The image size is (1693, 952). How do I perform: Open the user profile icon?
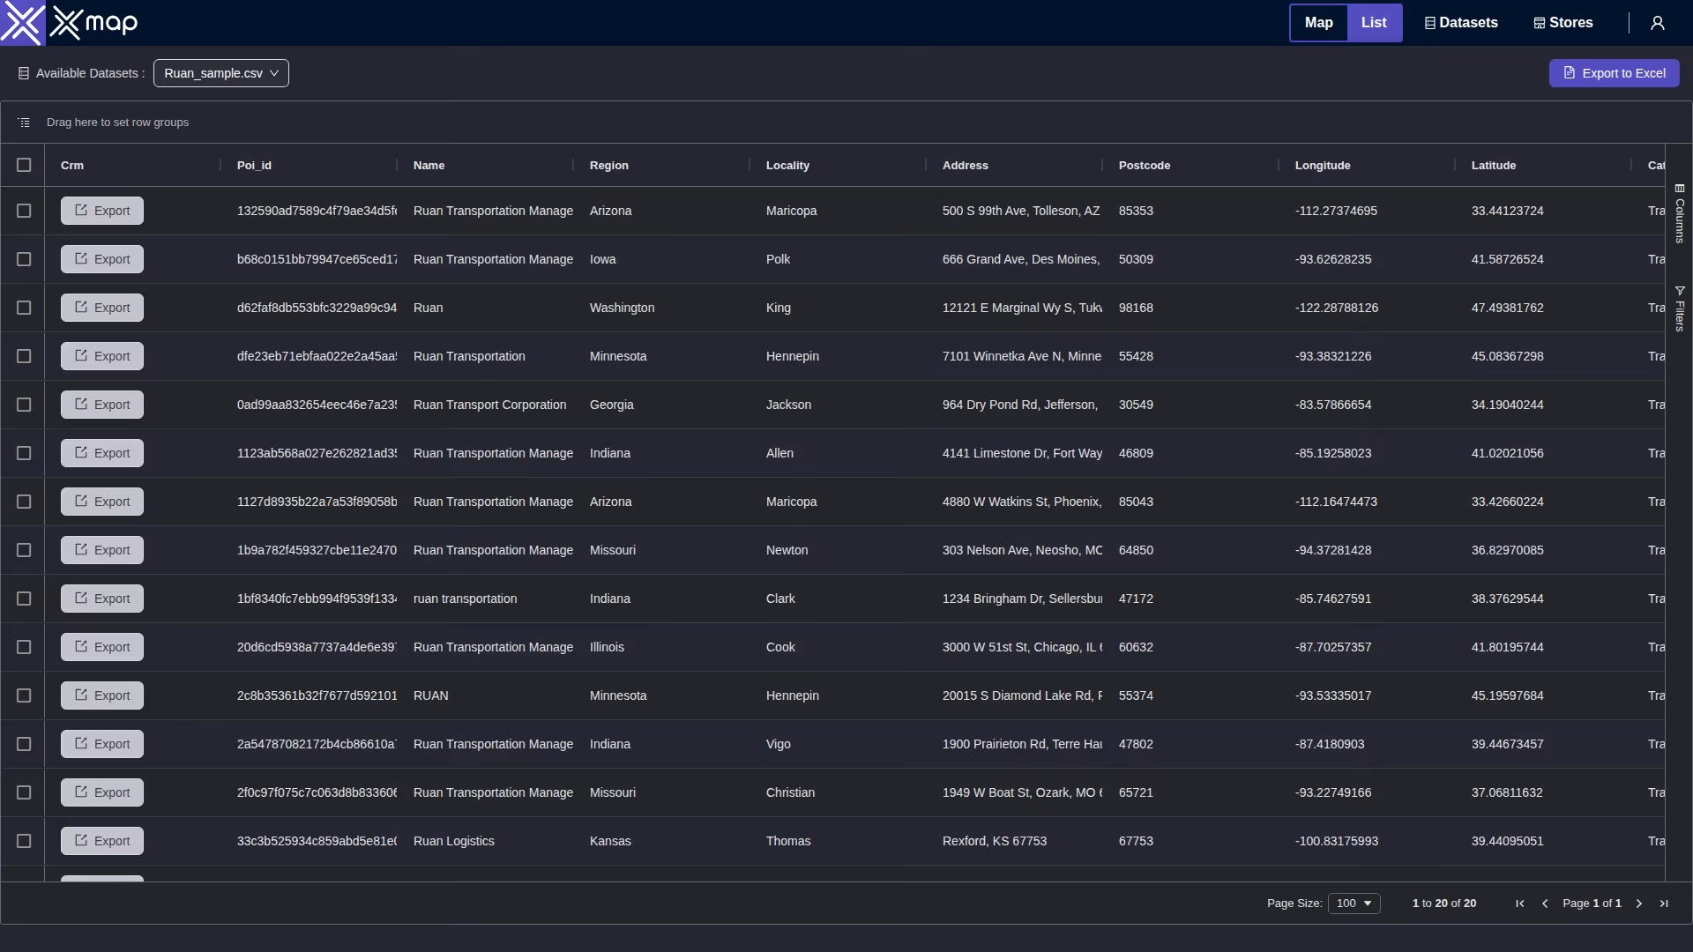pos(1658,23)
